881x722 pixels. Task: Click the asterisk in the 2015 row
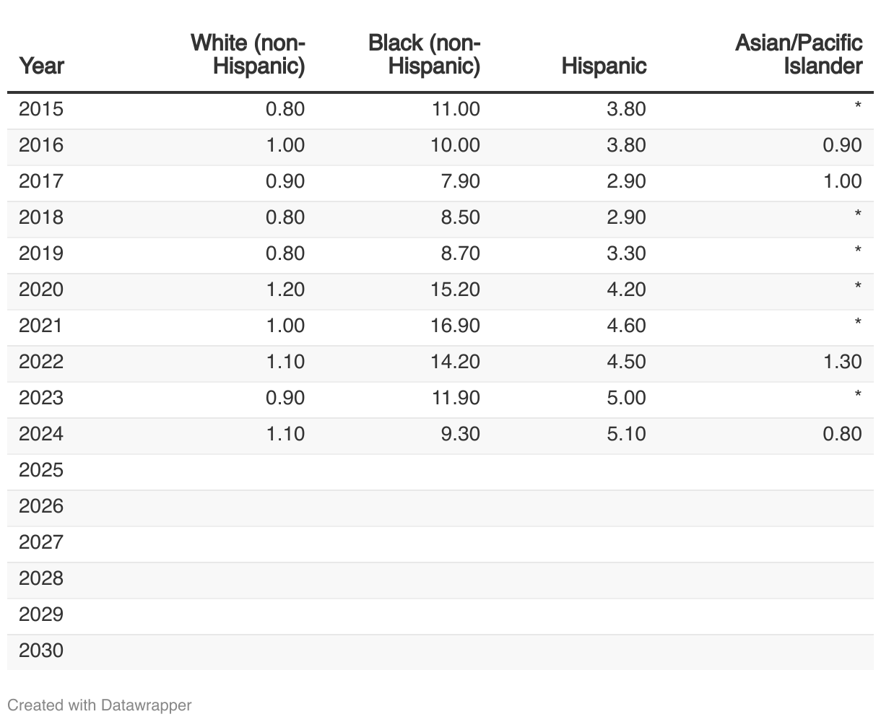coord(857,108)
